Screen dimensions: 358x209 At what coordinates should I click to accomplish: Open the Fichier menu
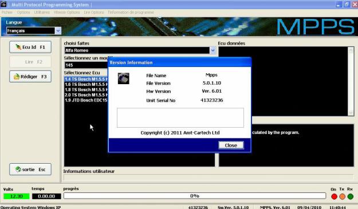click(7, 13)
